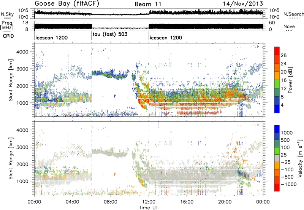Image resolution: width=304 pixels, height=210 pixels.
Task: Click the left '10^5' tick on the noise axis
Action: click(x=23, y=11)
